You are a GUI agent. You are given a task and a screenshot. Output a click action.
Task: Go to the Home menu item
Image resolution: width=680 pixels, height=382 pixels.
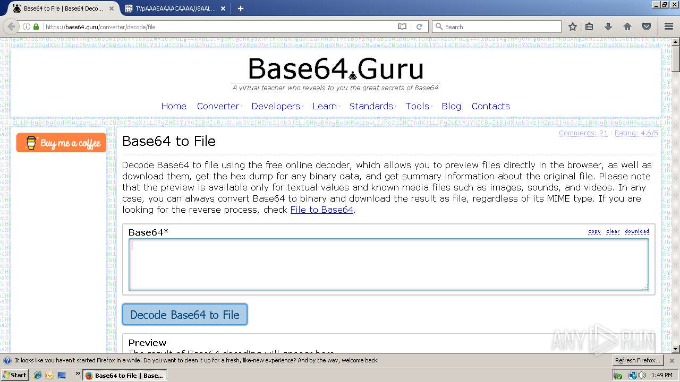click(174, 106)
